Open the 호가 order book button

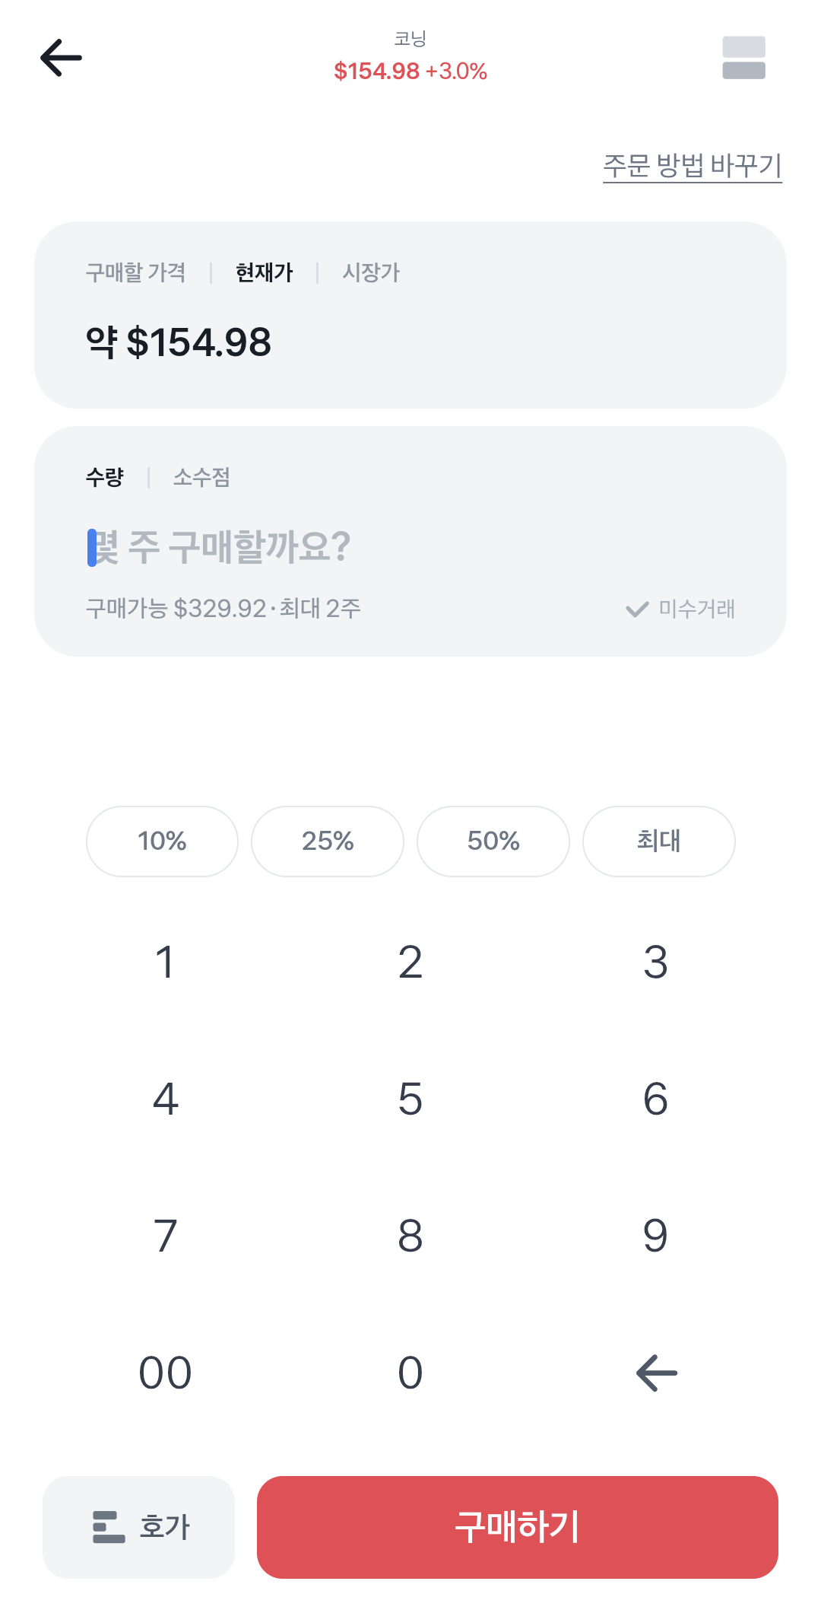tap(139, 1526)
